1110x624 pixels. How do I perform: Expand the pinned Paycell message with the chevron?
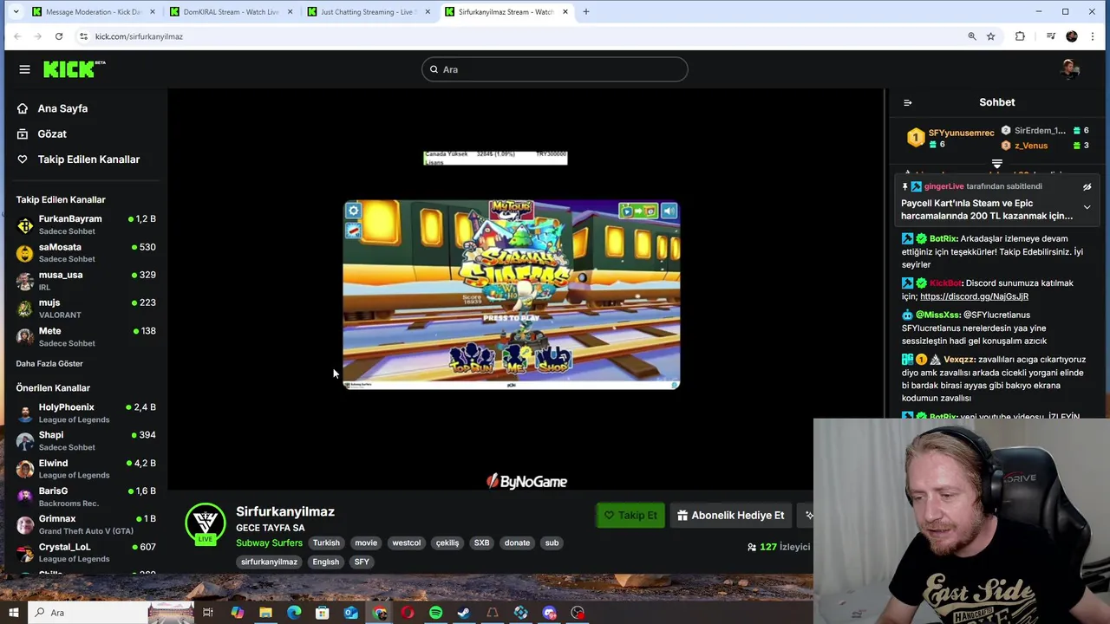pyautogui.click(x=1087, y=207)
